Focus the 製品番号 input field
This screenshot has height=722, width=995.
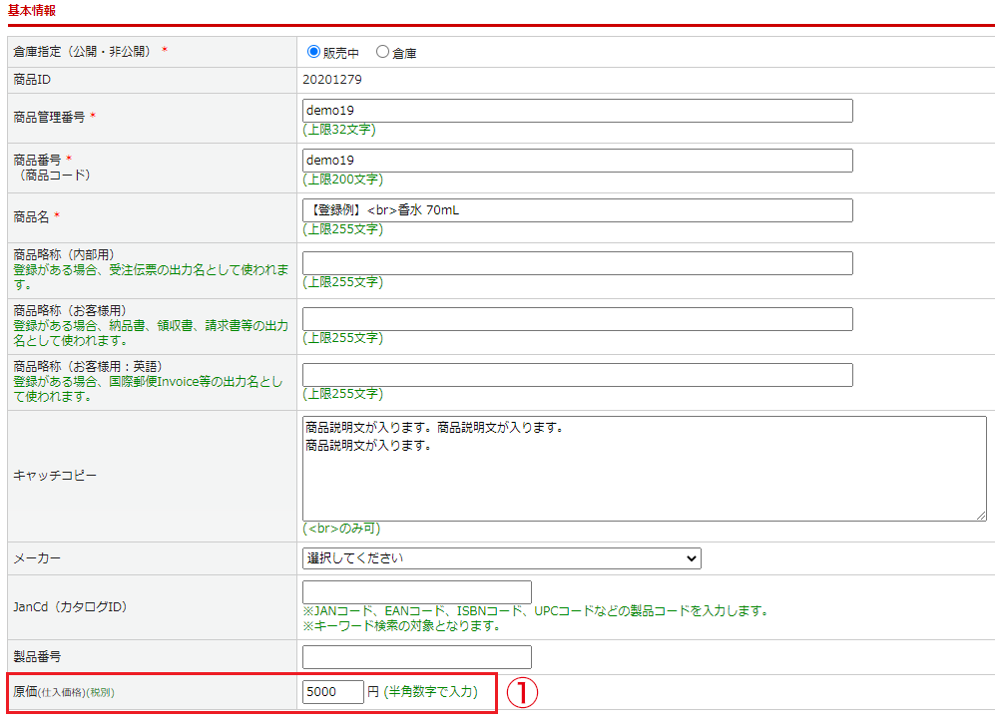pyautogui.click(x=416, y=657)
